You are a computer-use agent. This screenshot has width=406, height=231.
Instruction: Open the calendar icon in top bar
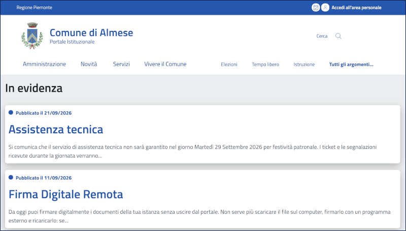tap(315, 8)
